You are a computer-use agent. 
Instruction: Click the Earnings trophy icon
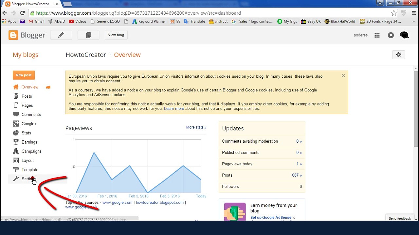[x=16, y=142]
